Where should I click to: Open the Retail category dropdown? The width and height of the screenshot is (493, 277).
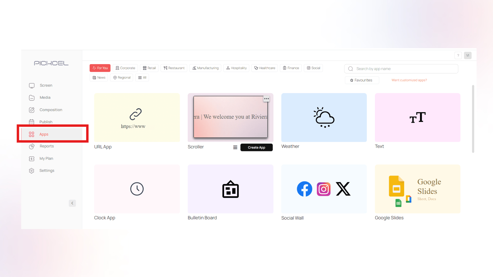149,68
